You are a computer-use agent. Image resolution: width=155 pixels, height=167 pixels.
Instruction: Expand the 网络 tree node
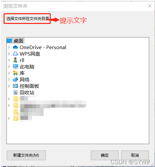tap(9, 79)
